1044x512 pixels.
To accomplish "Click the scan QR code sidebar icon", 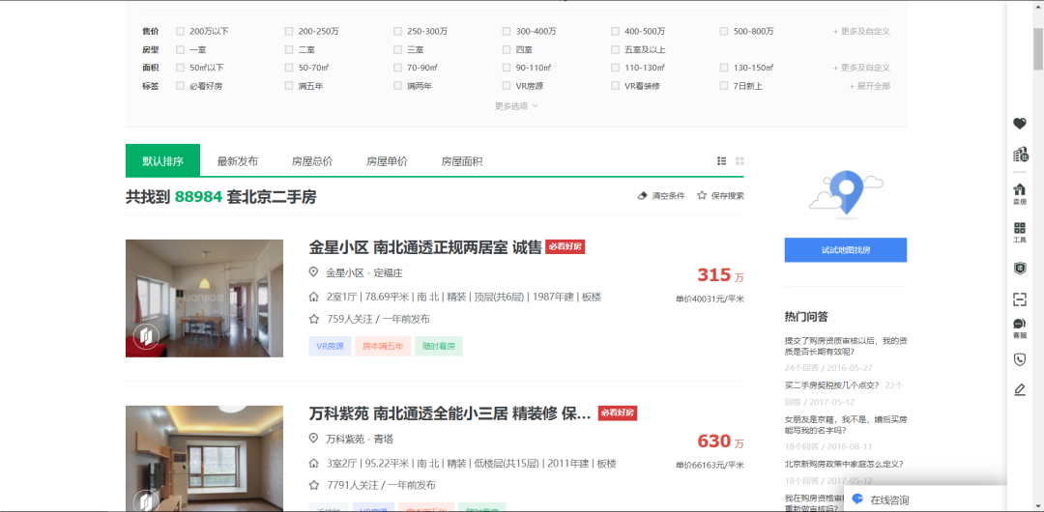I will [1020, 299].
